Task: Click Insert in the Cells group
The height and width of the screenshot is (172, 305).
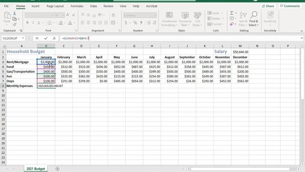Action: [215, 13]
